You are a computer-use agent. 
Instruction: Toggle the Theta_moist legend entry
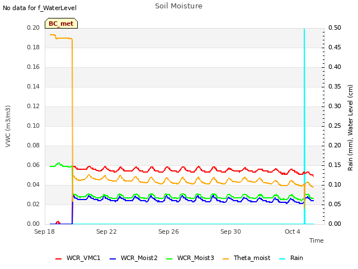click(247, 258)
